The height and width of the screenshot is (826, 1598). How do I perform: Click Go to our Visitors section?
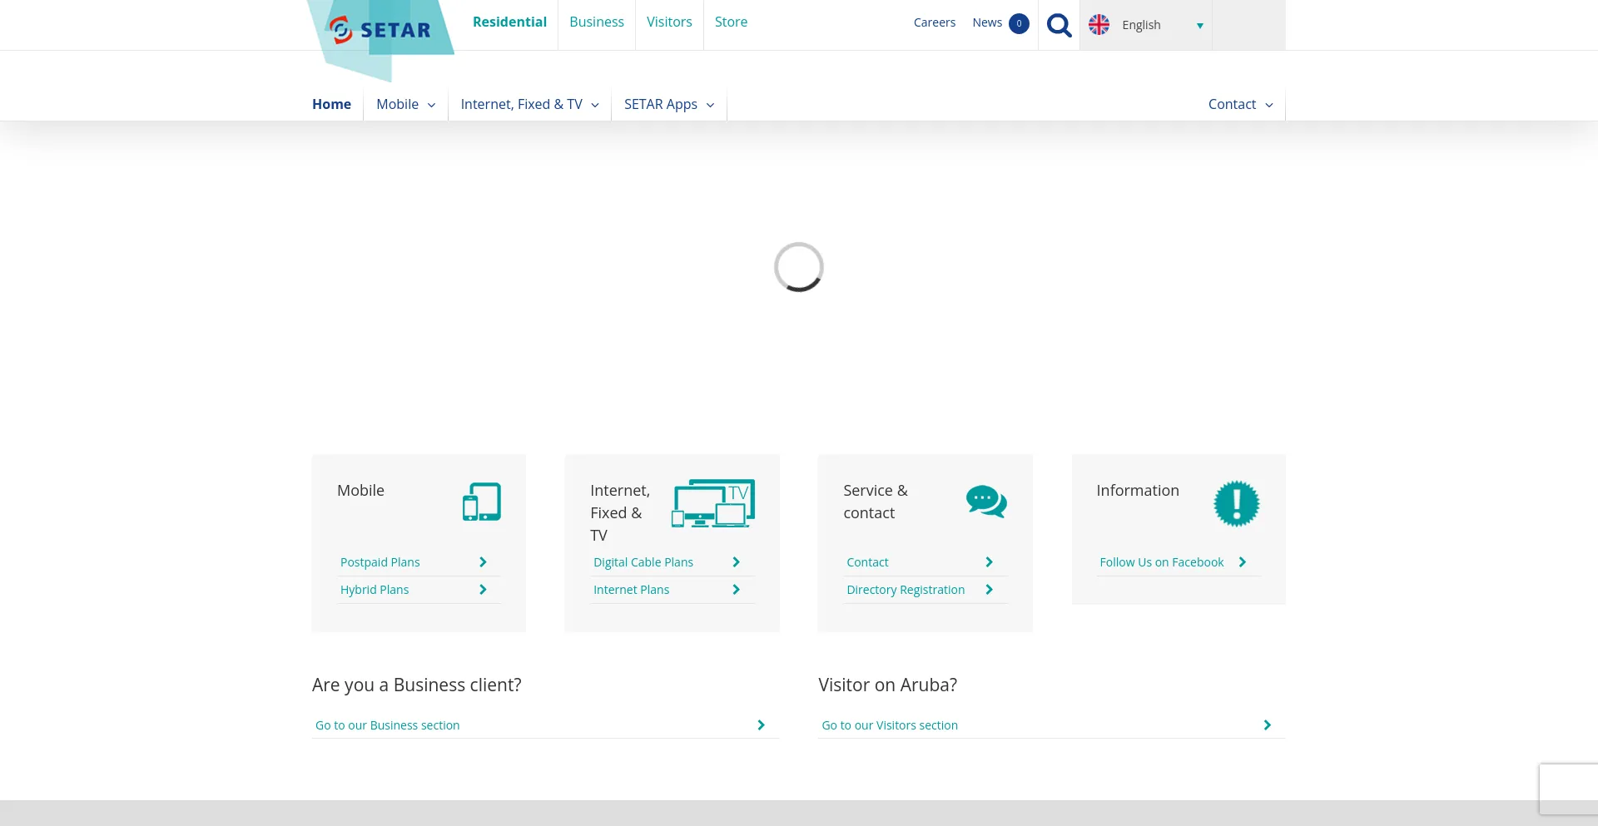pyautogui.click(x=890, y=725)
